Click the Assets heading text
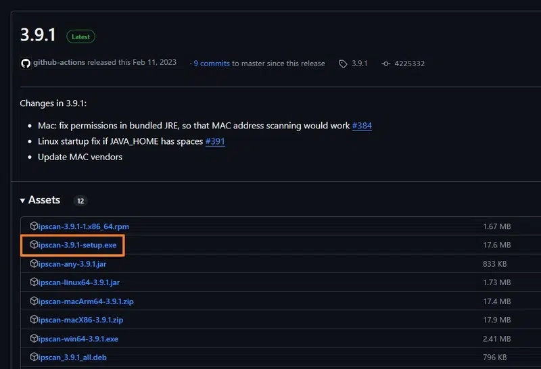541x369 pixels. point(44,200)
